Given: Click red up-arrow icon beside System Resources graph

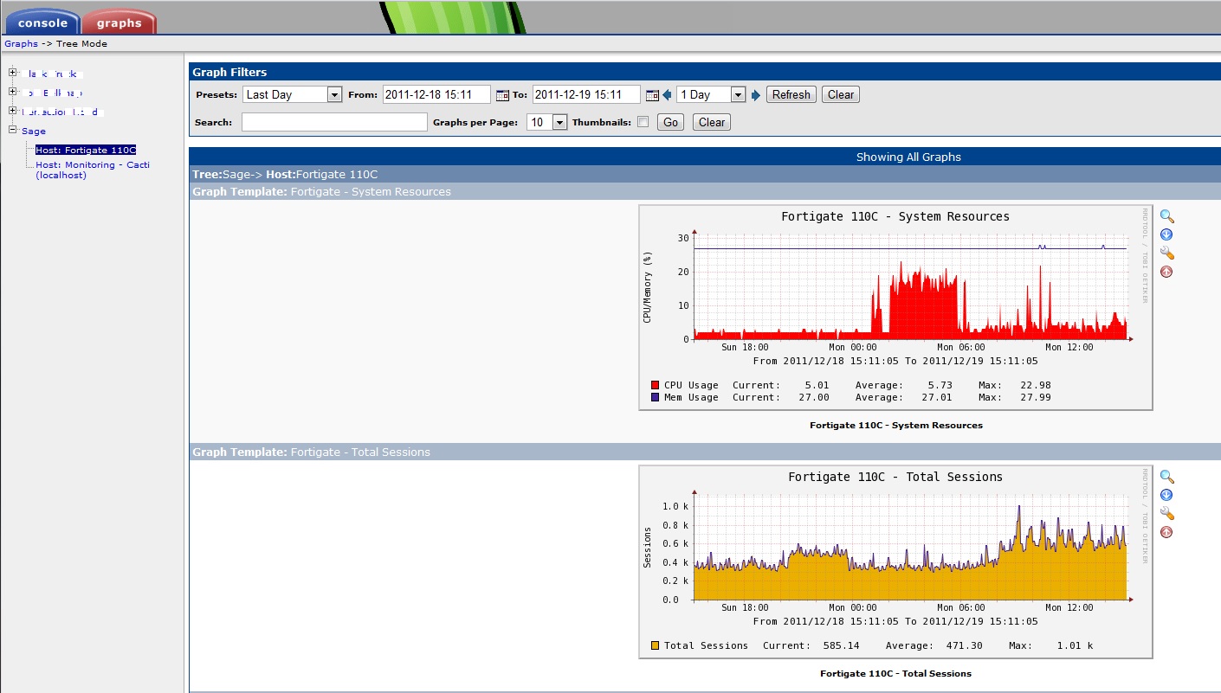Looking at the screenshot, I should [x=1166, y=272].
